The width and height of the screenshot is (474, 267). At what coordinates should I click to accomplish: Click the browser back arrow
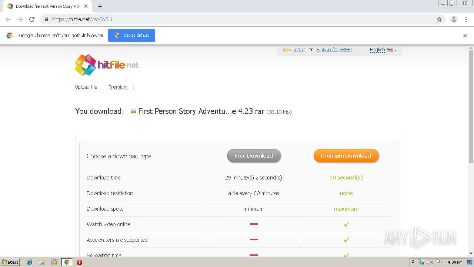point(8,19)
